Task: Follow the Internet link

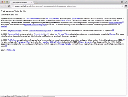Action: pos(4,27)
